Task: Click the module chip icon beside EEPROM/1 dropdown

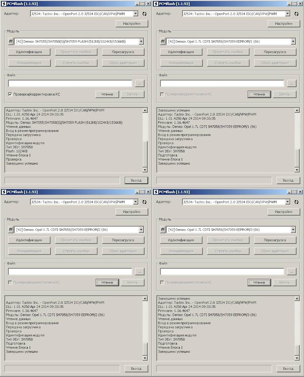Action: click(162, 41)
